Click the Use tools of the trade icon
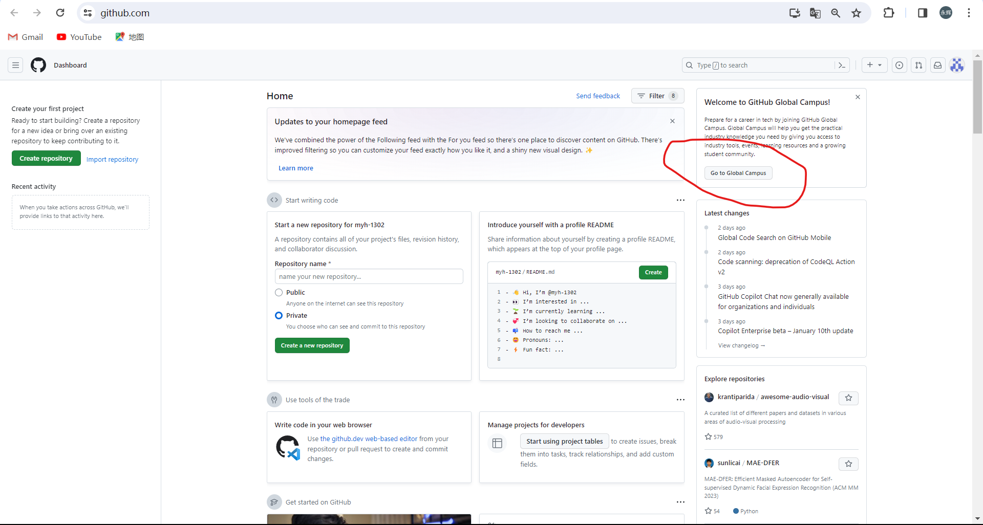 coord(274,400)
